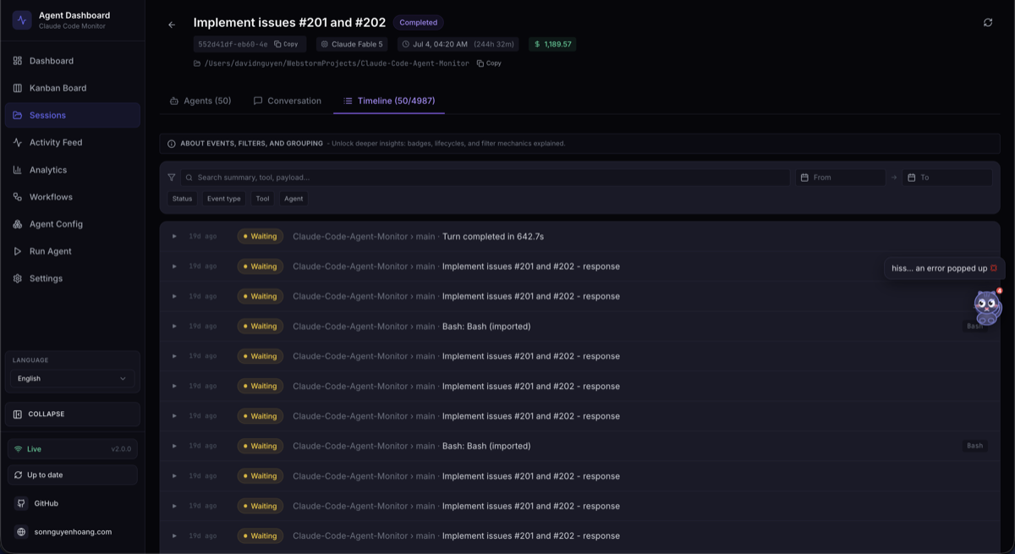1015x554 pixels.
Task: Click the calendar icon in To field
Action: click(x=912, y=178)
